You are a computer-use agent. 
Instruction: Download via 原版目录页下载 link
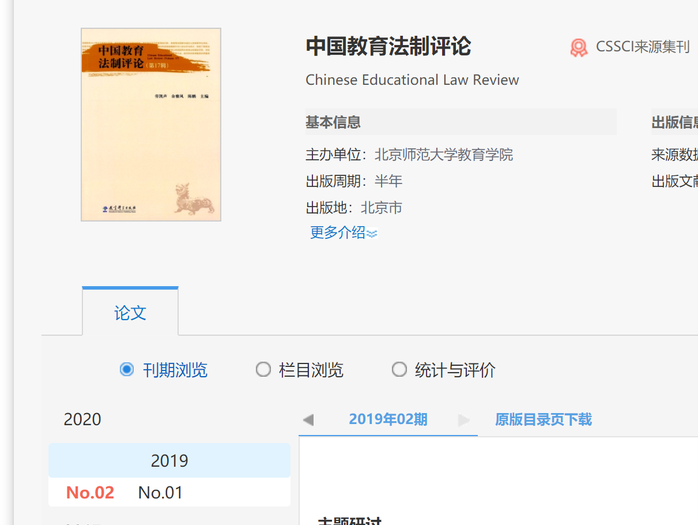point(544,419)
